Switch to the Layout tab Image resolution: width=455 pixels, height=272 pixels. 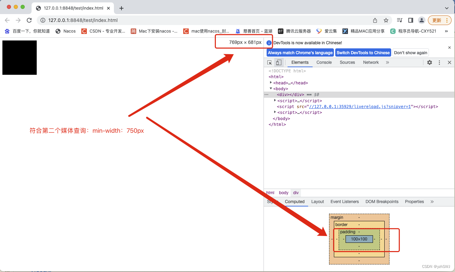[x=317, y=202]
